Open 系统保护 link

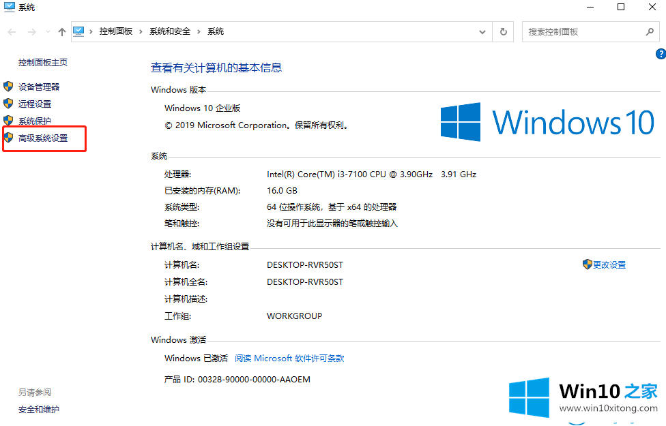(x=35, y=121)
